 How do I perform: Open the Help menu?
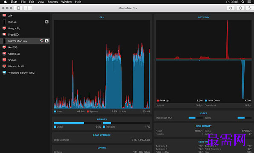78,2
